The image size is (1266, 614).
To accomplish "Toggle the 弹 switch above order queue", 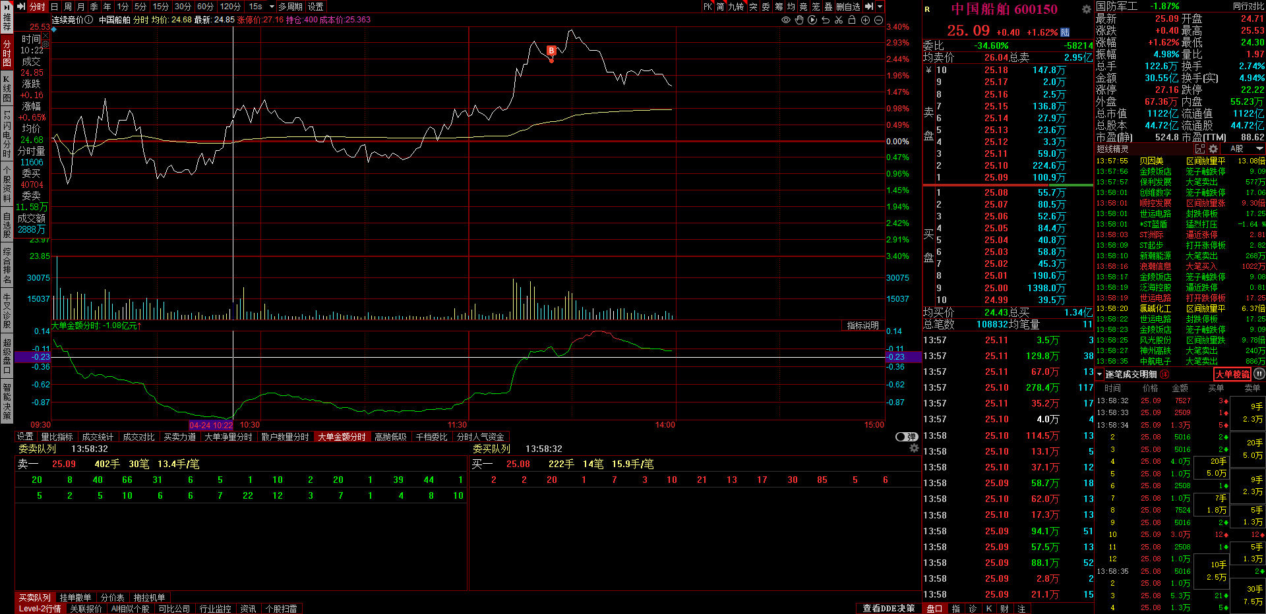I will [907, 437].
